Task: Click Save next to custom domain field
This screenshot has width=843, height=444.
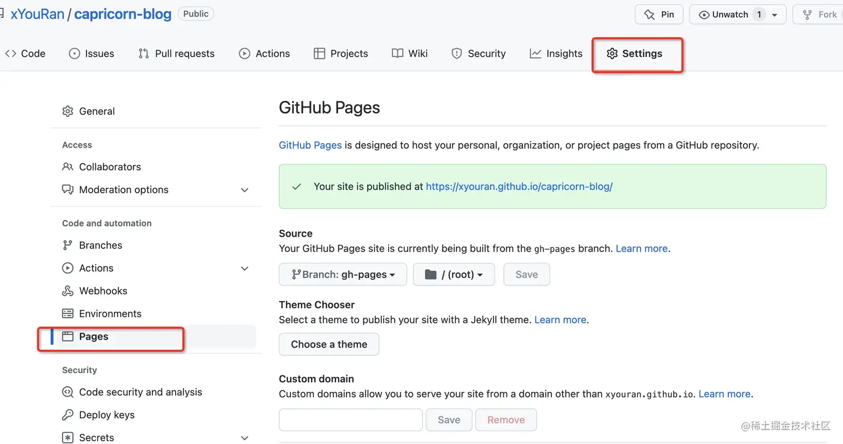Action: coord(449,420)
